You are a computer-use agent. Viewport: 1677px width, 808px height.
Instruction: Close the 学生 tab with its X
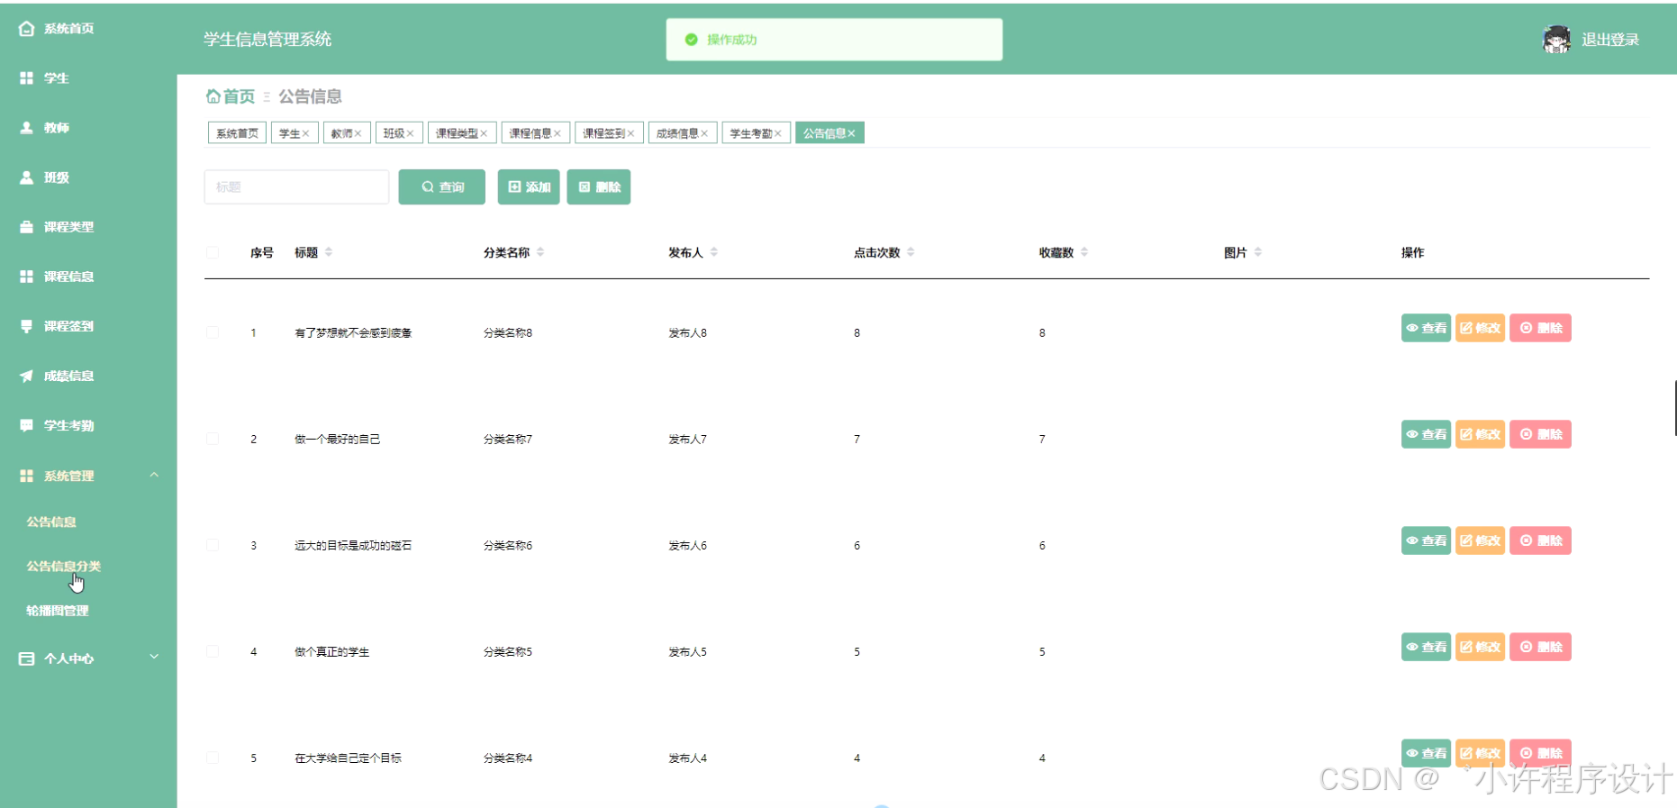tap(305, 133)
